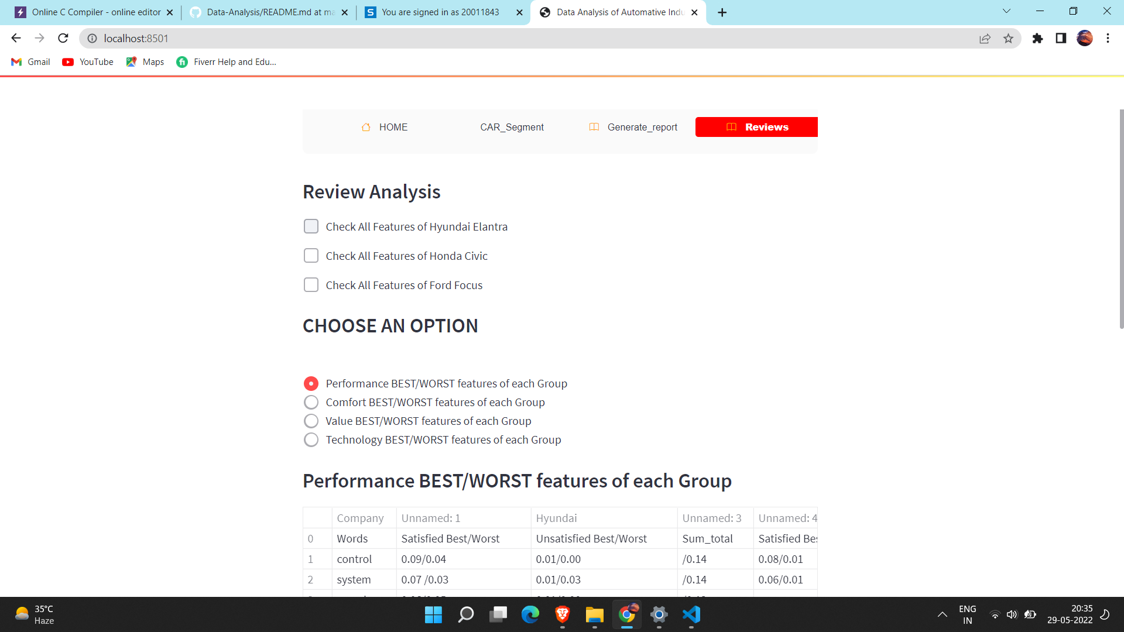This screenshot has width=1124, height=632.
Task: Navigate to CAR_Segment page
Action: pyautogui.click(x=511, y=127)
